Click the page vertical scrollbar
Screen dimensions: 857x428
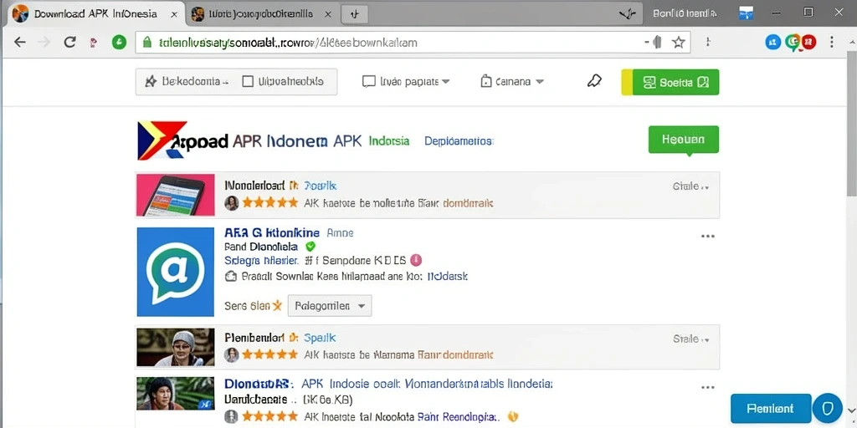pyautogui.click(x=851, y=123)
